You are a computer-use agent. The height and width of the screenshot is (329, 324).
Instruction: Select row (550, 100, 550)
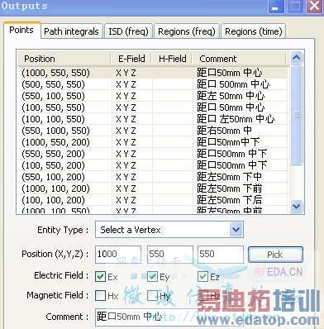[x=153, y=96]
